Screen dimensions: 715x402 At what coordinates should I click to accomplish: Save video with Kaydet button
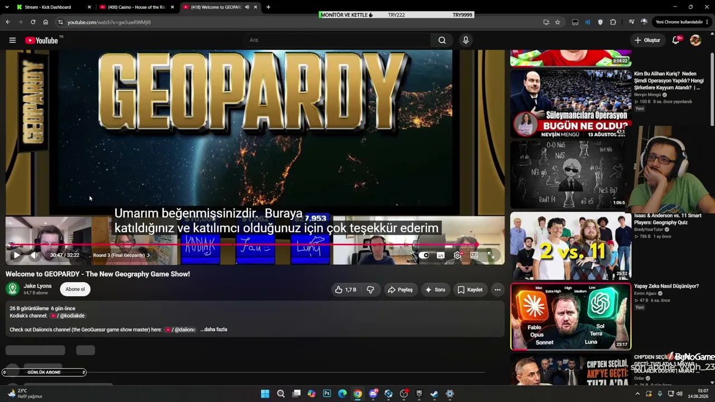[470, 290]
